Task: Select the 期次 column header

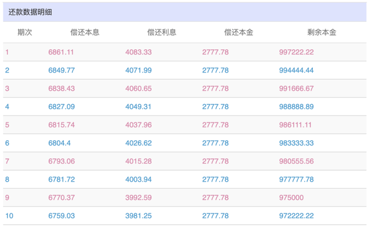Action: coord(25,32)
